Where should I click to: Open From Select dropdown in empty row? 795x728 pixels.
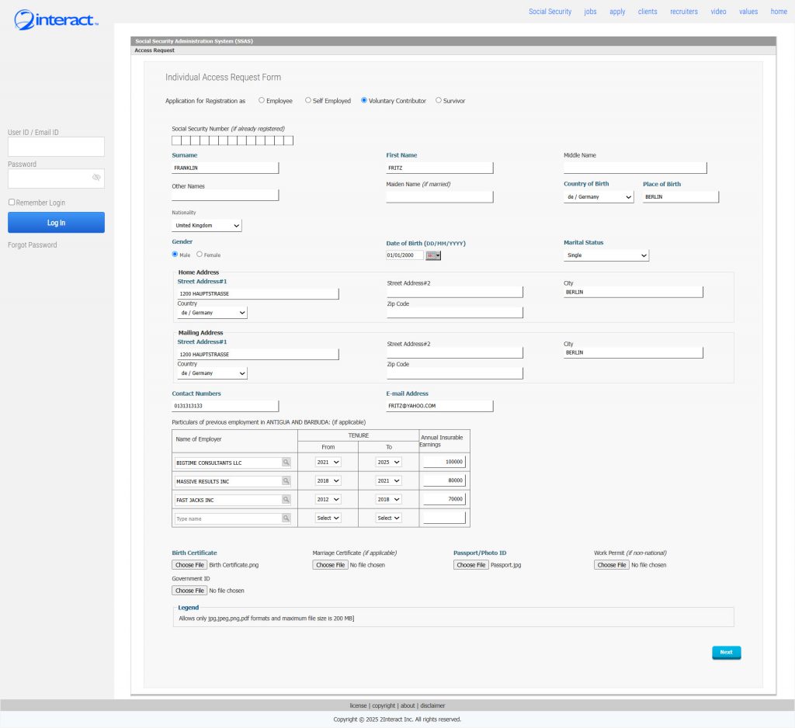(x=328, y=518)
